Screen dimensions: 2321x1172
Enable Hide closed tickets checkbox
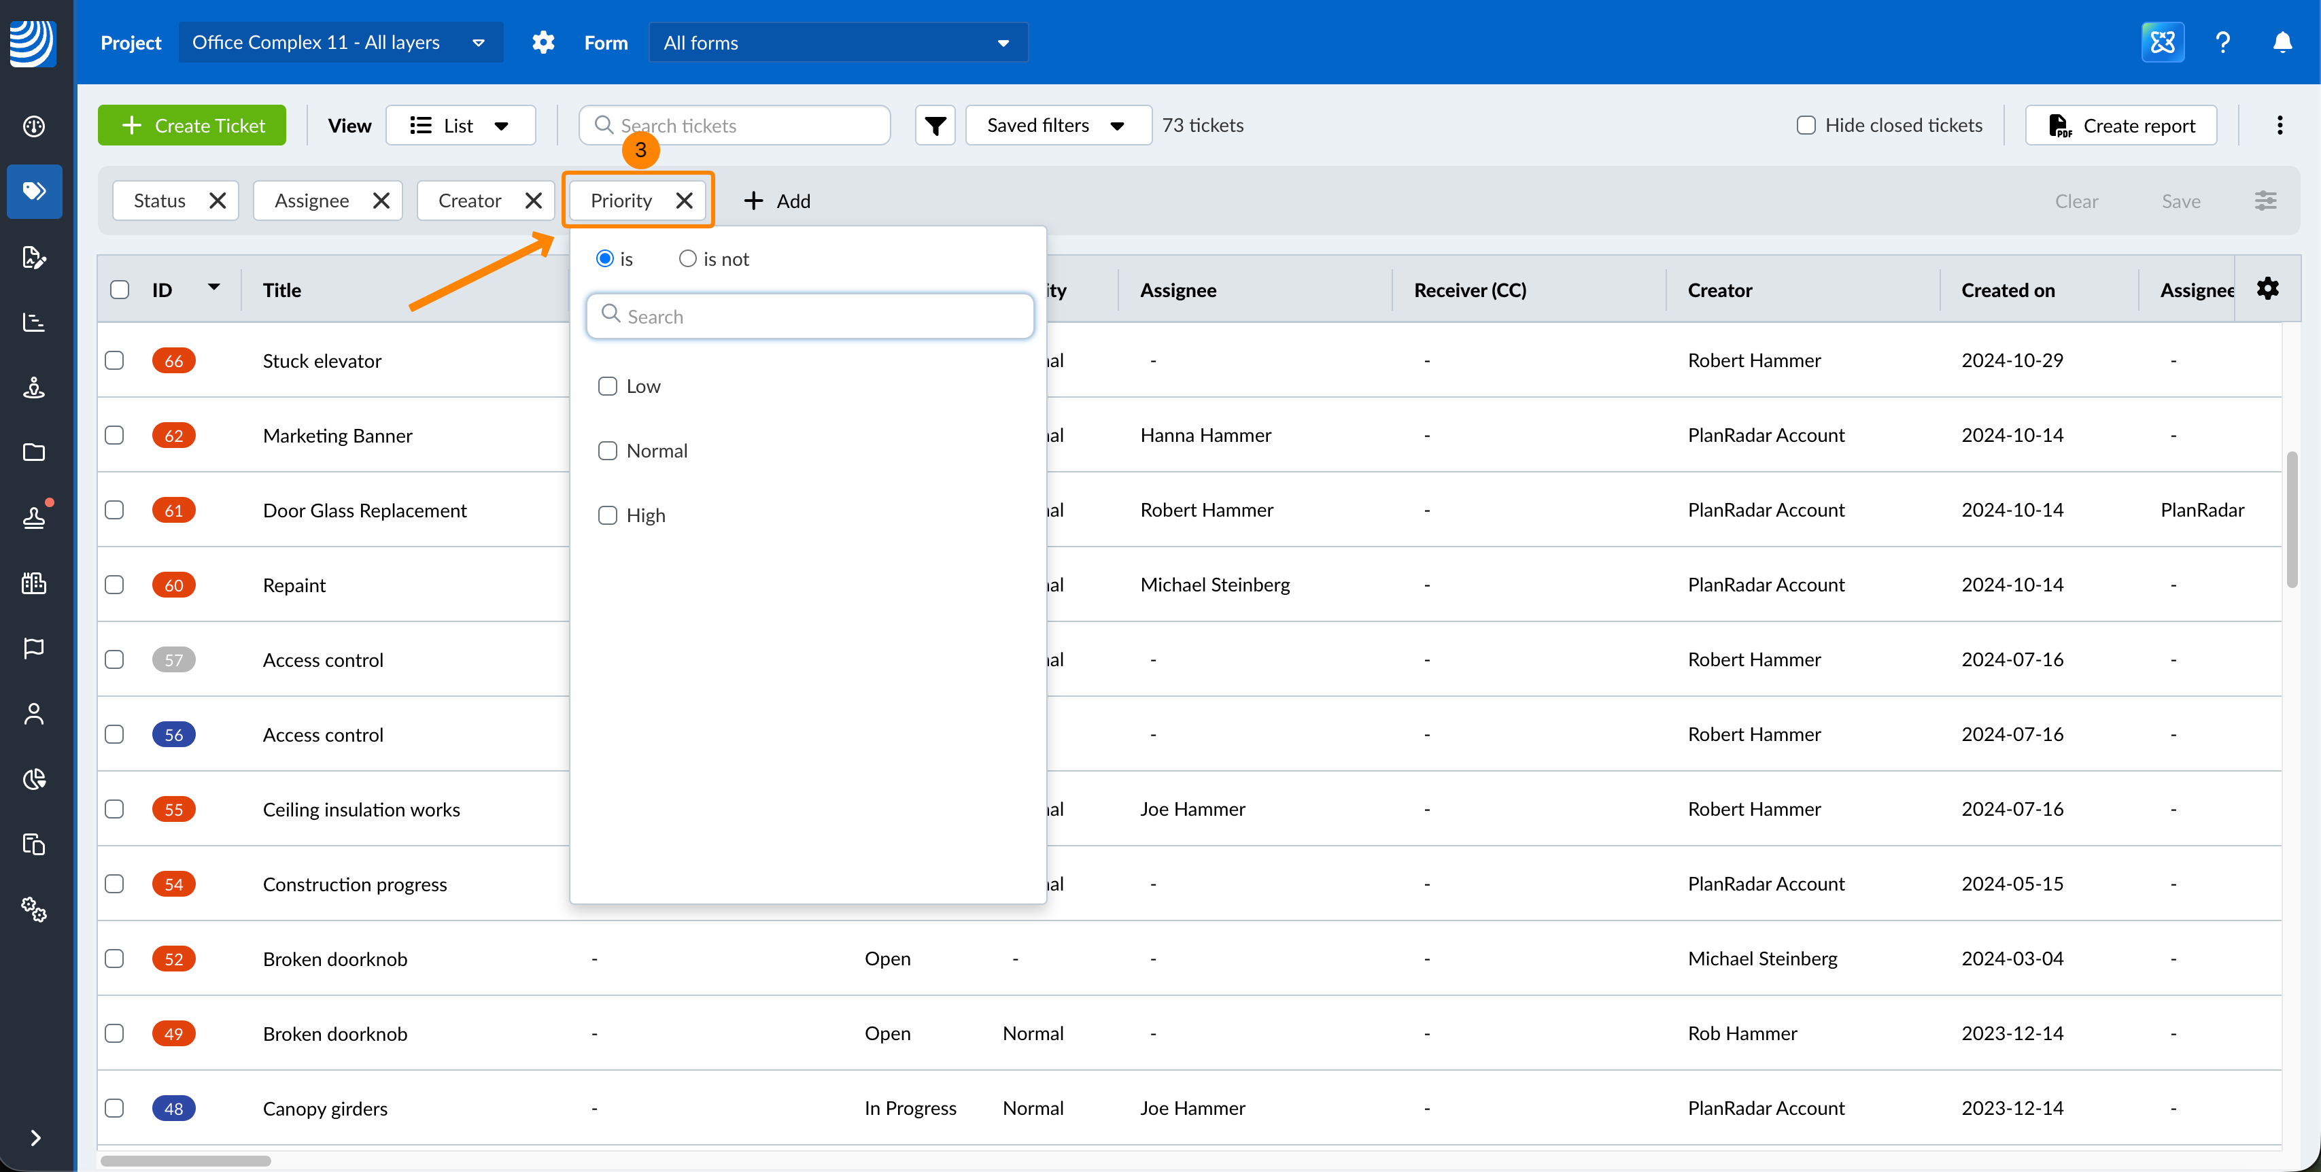(x=1806, y=125)
